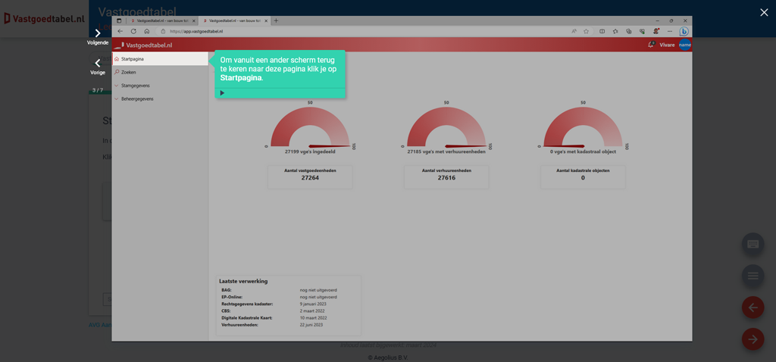The image size is (776, 362).
Task: Add page to favorites with star icon
Action: 587,32
